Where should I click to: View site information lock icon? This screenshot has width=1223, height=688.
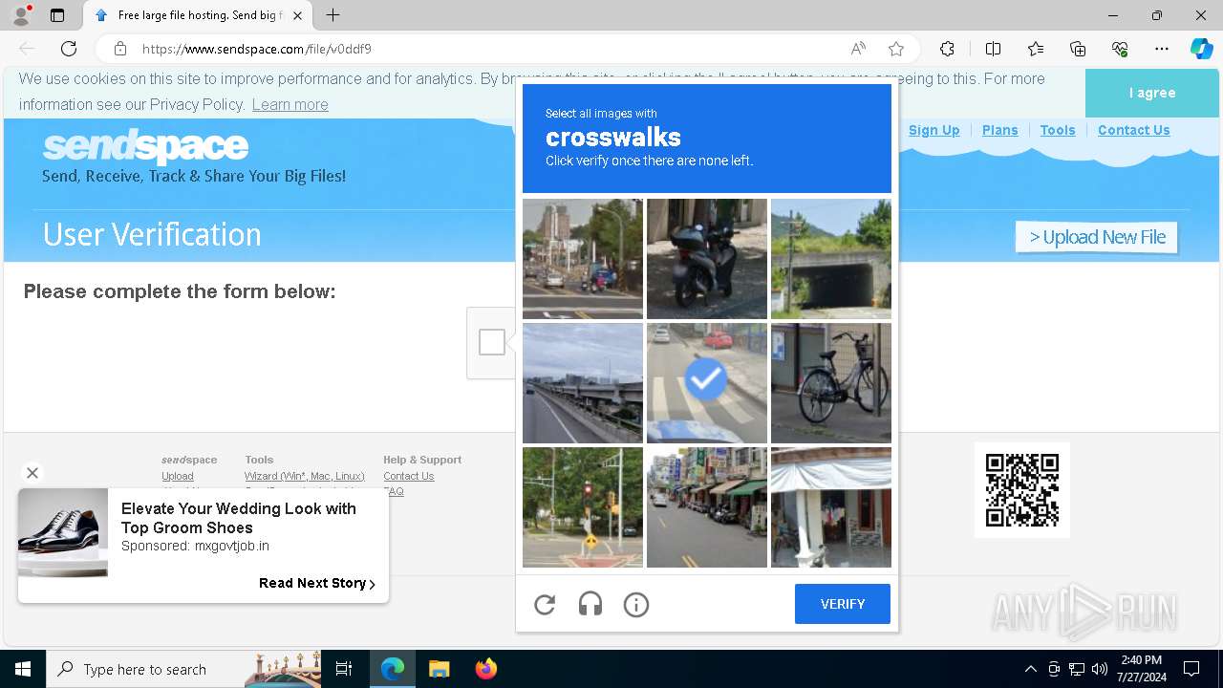tap(120, 49)
